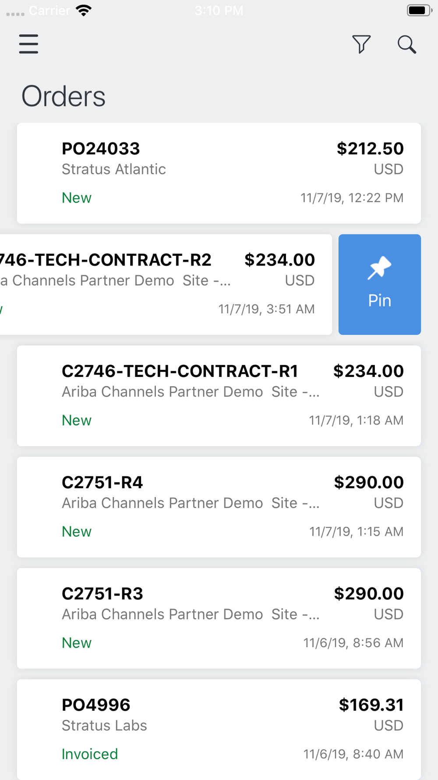Image resolution: width=438 pixels, height=780 pixels.
Task: Open order PO24033
Action: [219, 173]
